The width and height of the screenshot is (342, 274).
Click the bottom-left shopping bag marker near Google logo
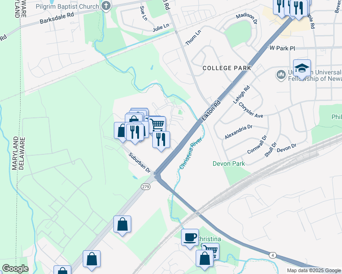point(62,270)
